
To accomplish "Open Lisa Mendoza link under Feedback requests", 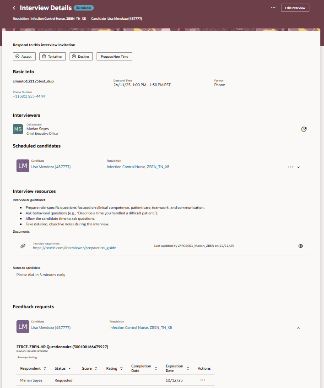I will tap(51, 328).
